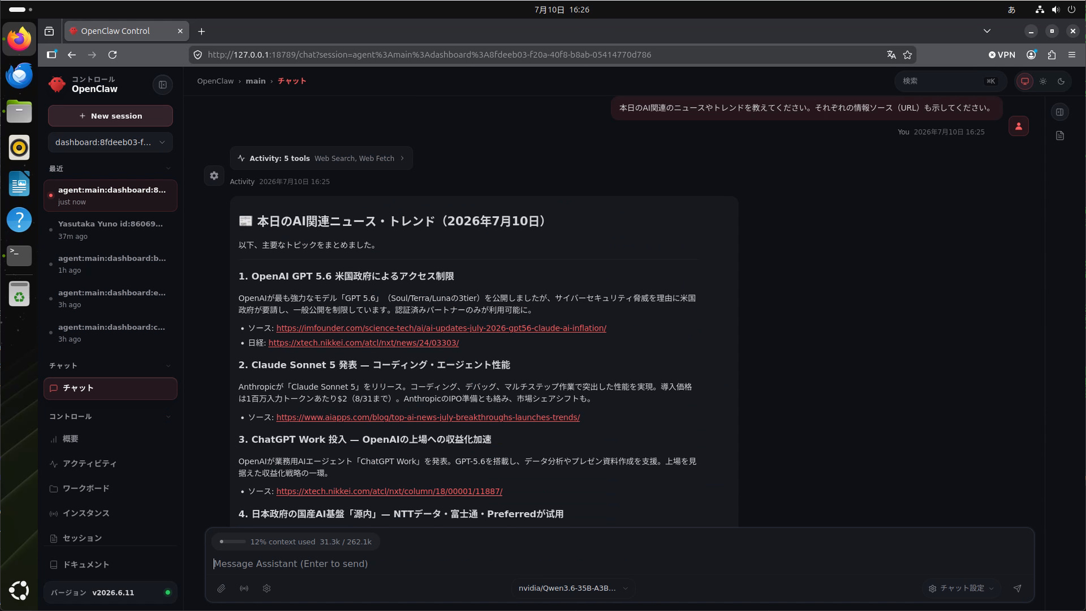Open Terminal from the dock

[19, 255]
